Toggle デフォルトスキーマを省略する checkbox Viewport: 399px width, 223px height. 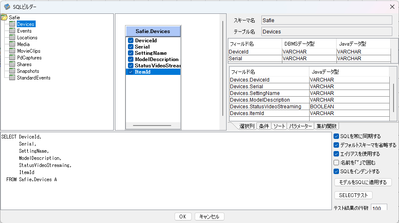pyautogui.click(x=336, y=145)
